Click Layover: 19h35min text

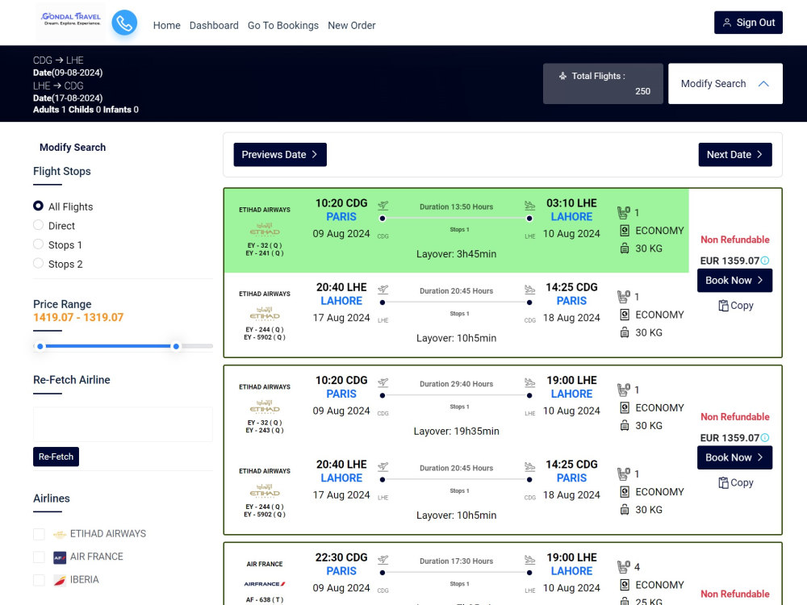pos(457,431)
